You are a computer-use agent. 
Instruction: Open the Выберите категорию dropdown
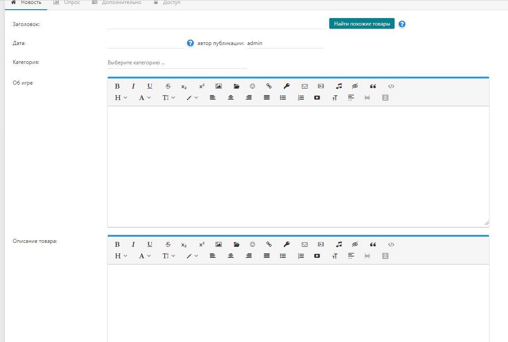177,63
